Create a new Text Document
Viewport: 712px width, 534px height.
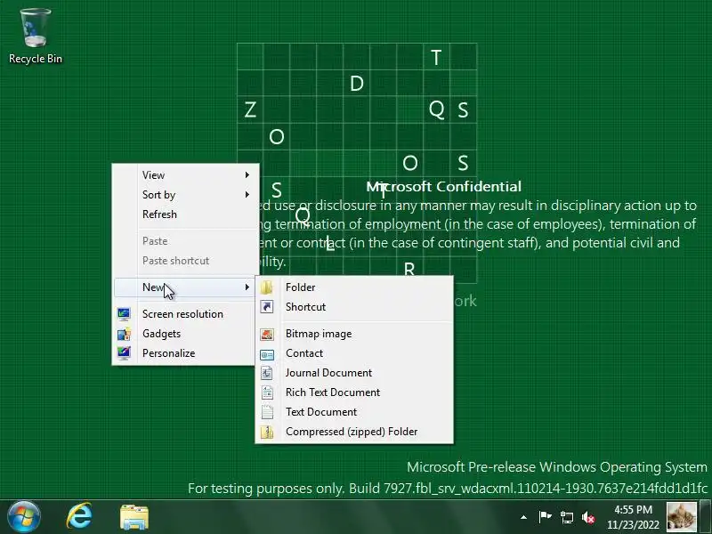354,412
